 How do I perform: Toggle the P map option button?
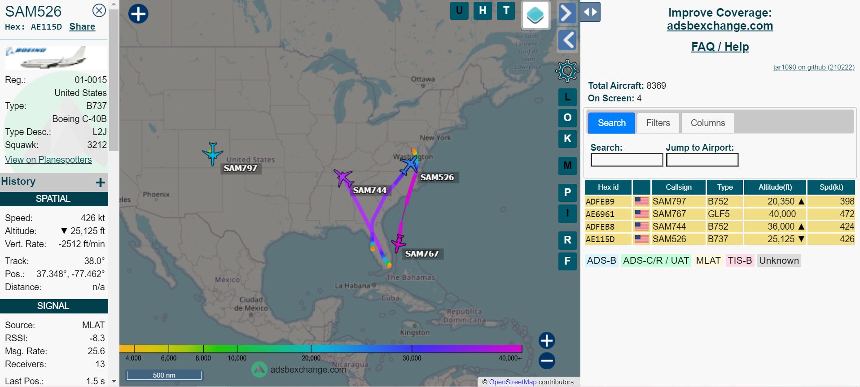click(x=567, y=193)
